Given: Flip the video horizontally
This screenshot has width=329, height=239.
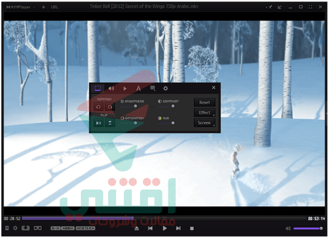Looking at the screenshot, I should (x=98, y=123).
